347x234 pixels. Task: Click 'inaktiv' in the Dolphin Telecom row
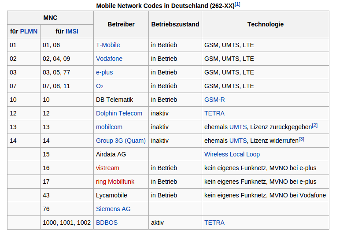(160, 113)
